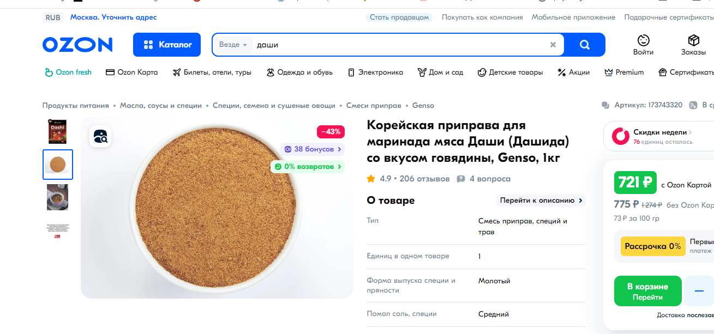714x334 pixels.
Task: Open Мобильное приложение link
Action: pos(573,17)
